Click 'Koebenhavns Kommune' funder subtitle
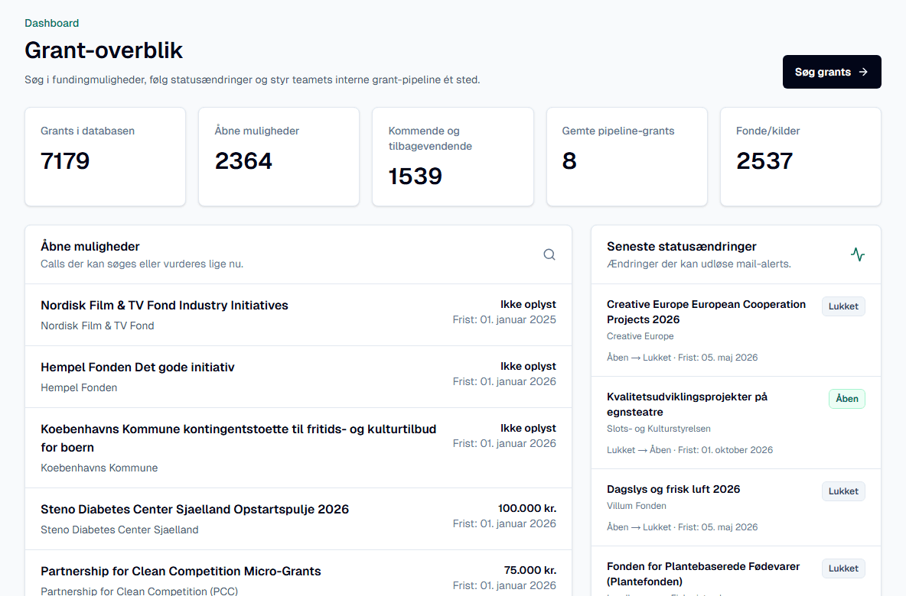The width and height of the screenshot is (906, 596). click(99, 468)
